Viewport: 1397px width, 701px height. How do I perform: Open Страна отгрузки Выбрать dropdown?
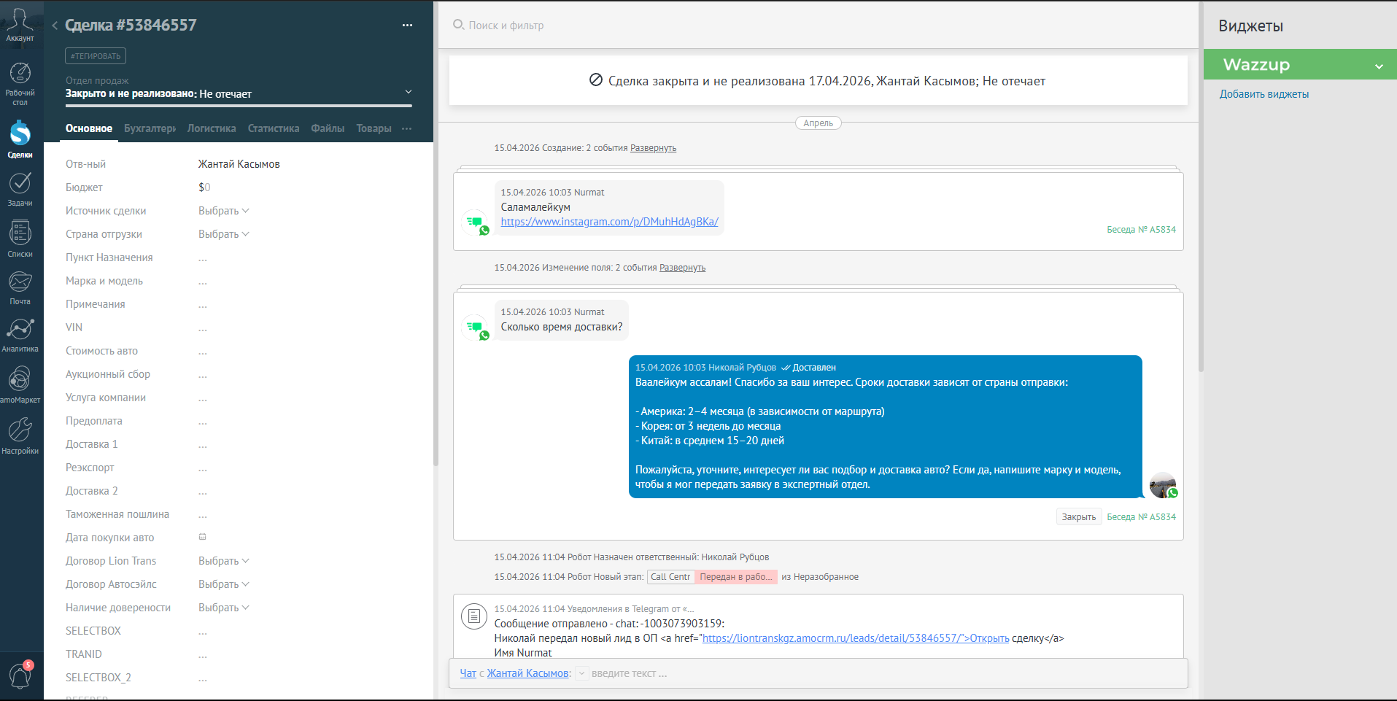click(x=224, y=234)
